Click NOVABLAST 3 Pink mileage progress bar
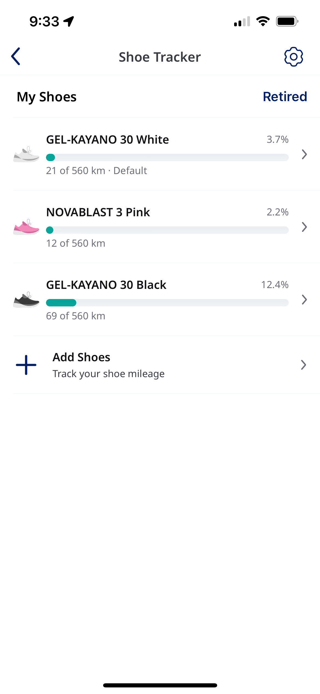The image size is (320, 694). point(167,230)
